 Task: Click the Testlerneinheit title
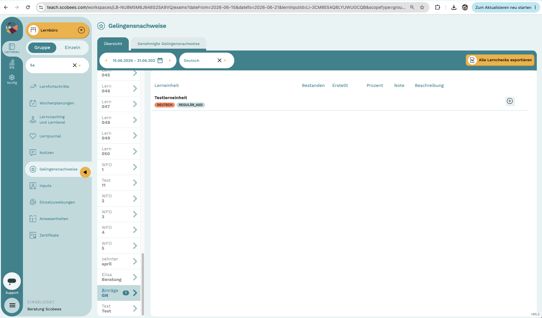pos(171,98)
